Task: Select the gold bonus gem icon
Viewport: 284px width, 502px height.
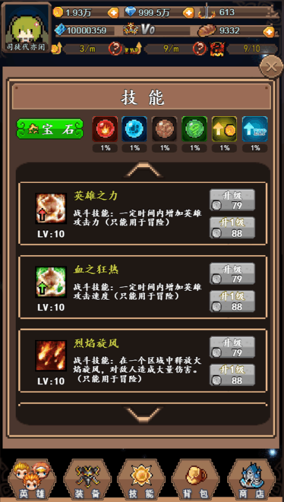Action: point(224,129)
